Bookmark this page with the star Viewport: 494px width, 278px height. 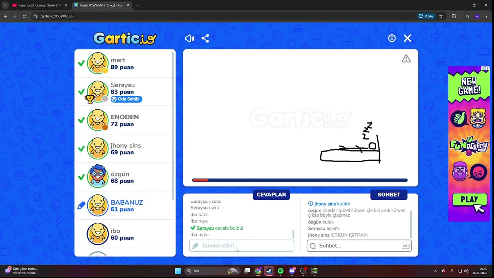441,16
